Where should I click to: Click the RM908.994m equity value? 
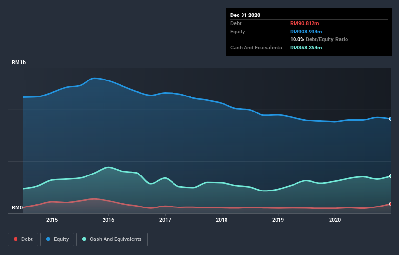[306, 32]
